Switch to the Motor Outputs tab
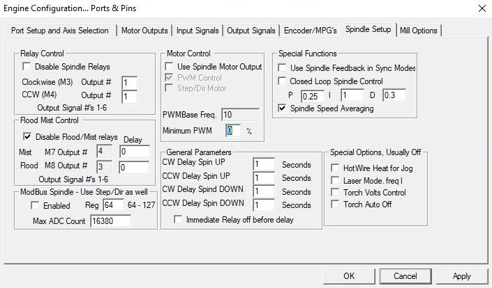This screenshot has height=288, width=492. [x=144, y=31]
